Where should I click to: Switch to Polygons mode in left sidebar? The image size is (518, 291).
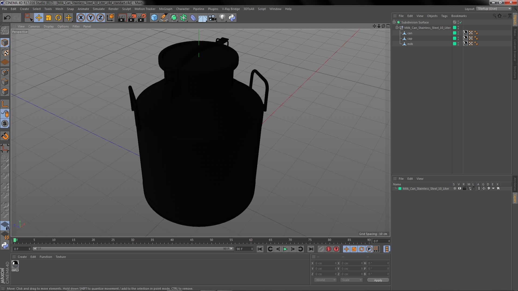pos(5,92)
